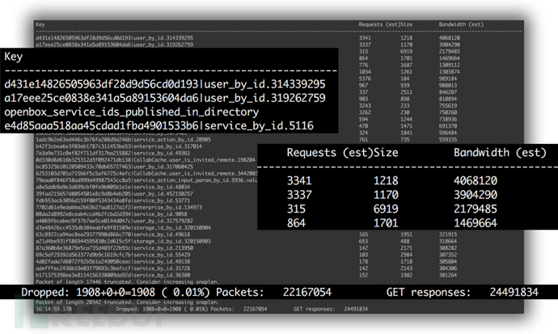Click the CollabCache.user_is_invited_remote.198204 key row
The width and height of the screenshot is (558, 334).
click(x=146, y=160)
